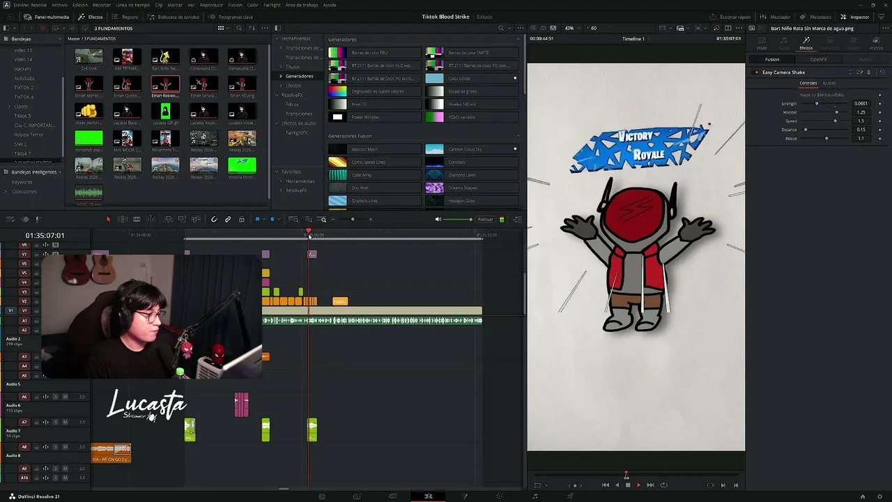This screenshot has height=502, width=892.
Task: Click the Exportar rápido button
Action: point(730,17)
